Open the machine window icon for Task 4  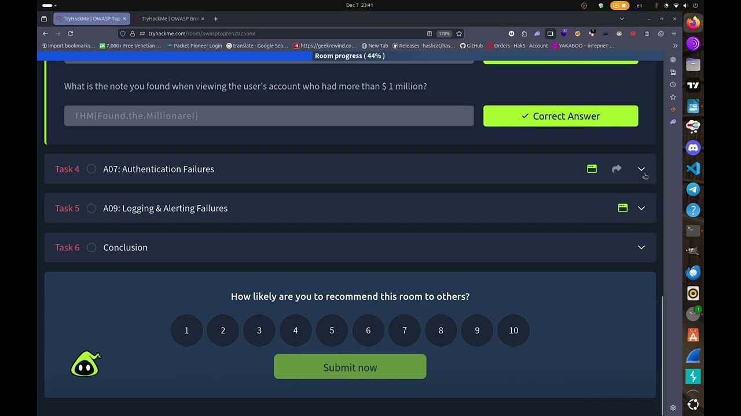click(x=592, y=169)
